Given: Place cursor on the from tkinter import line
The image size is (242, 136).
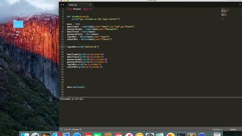Looking at the screenshot, I should [x=79, y=9].
